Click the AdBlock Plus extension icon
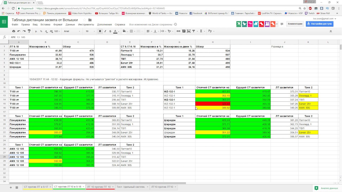Image resolution: width=342 pixels, height=192 pixels. [310, 8]
